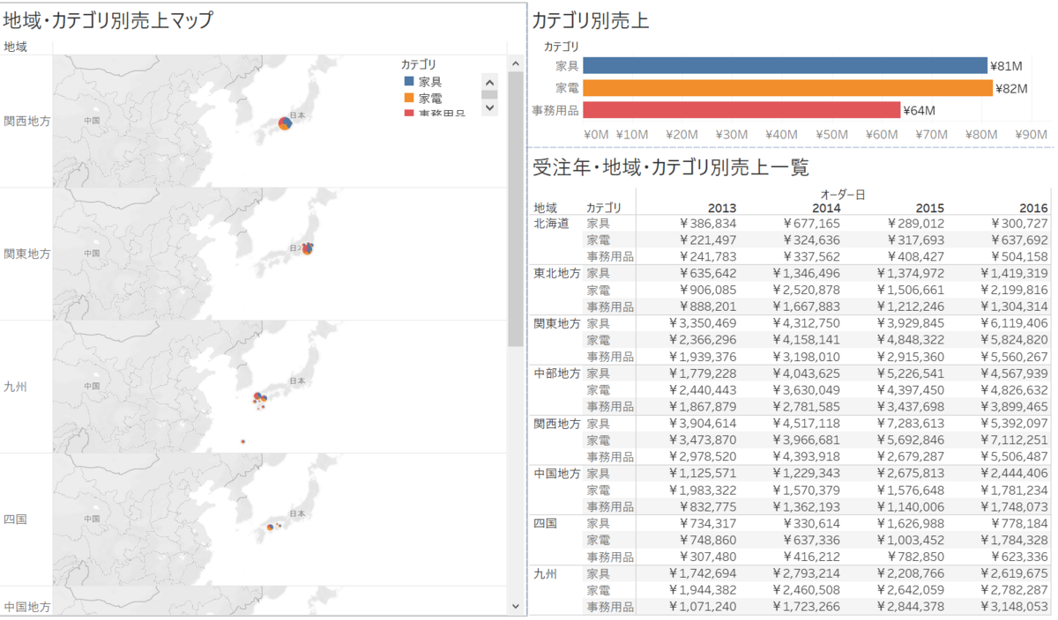
Task: Click the ¥3,148,053 cell
Action: (x=1014, y=607)
